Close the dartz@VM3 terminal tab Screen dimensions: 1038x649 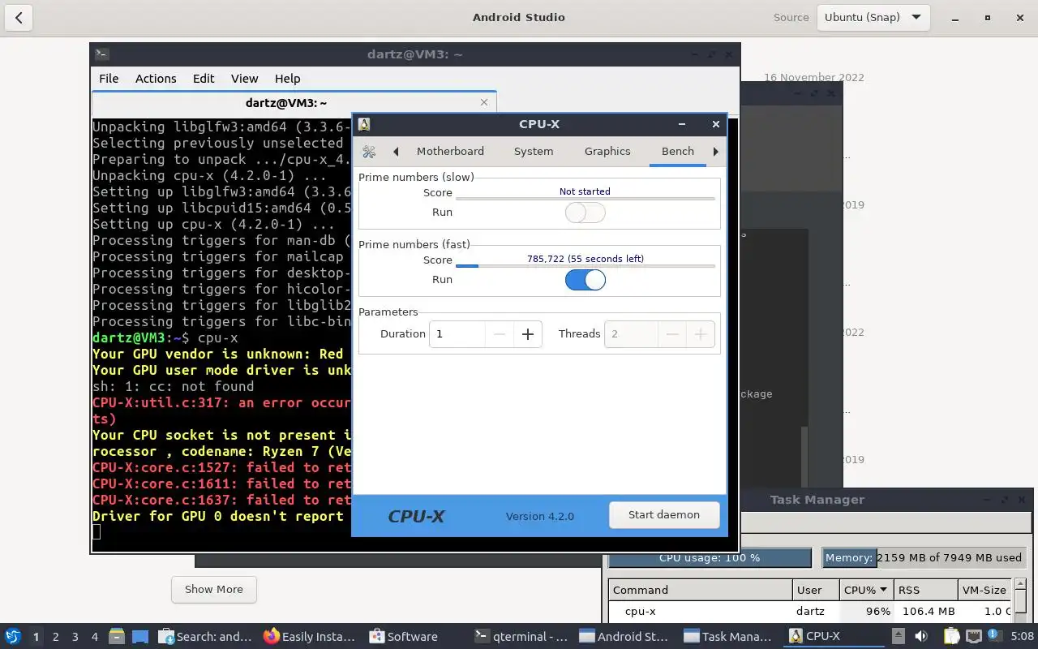(x=484, y=102)
